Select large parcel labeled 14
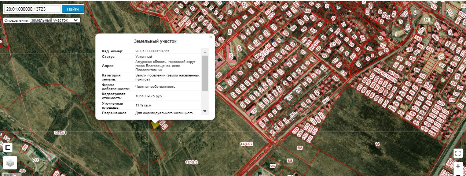 [377, 144]
